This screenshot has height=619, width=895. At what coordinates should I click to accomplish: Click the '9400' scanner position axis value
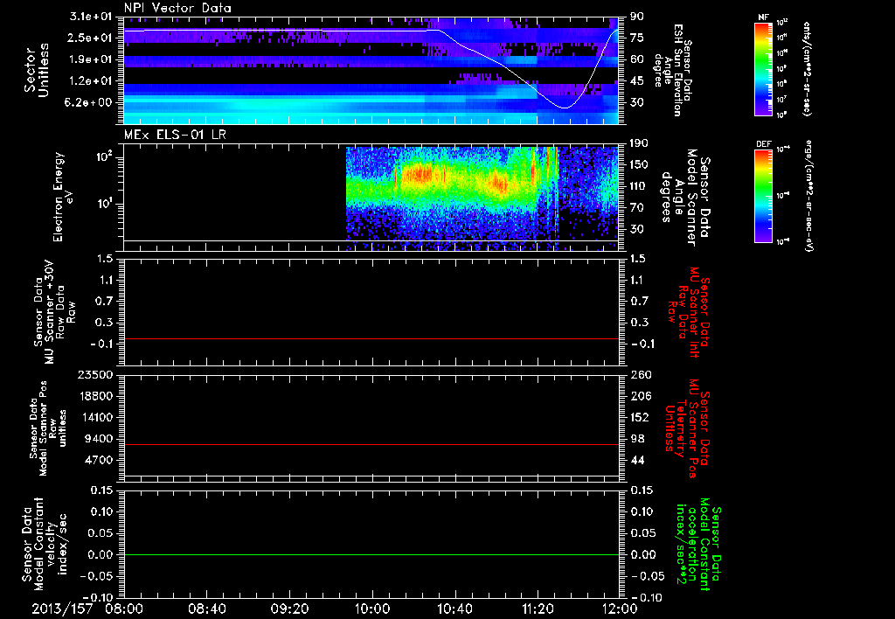[x=100, y=439]
